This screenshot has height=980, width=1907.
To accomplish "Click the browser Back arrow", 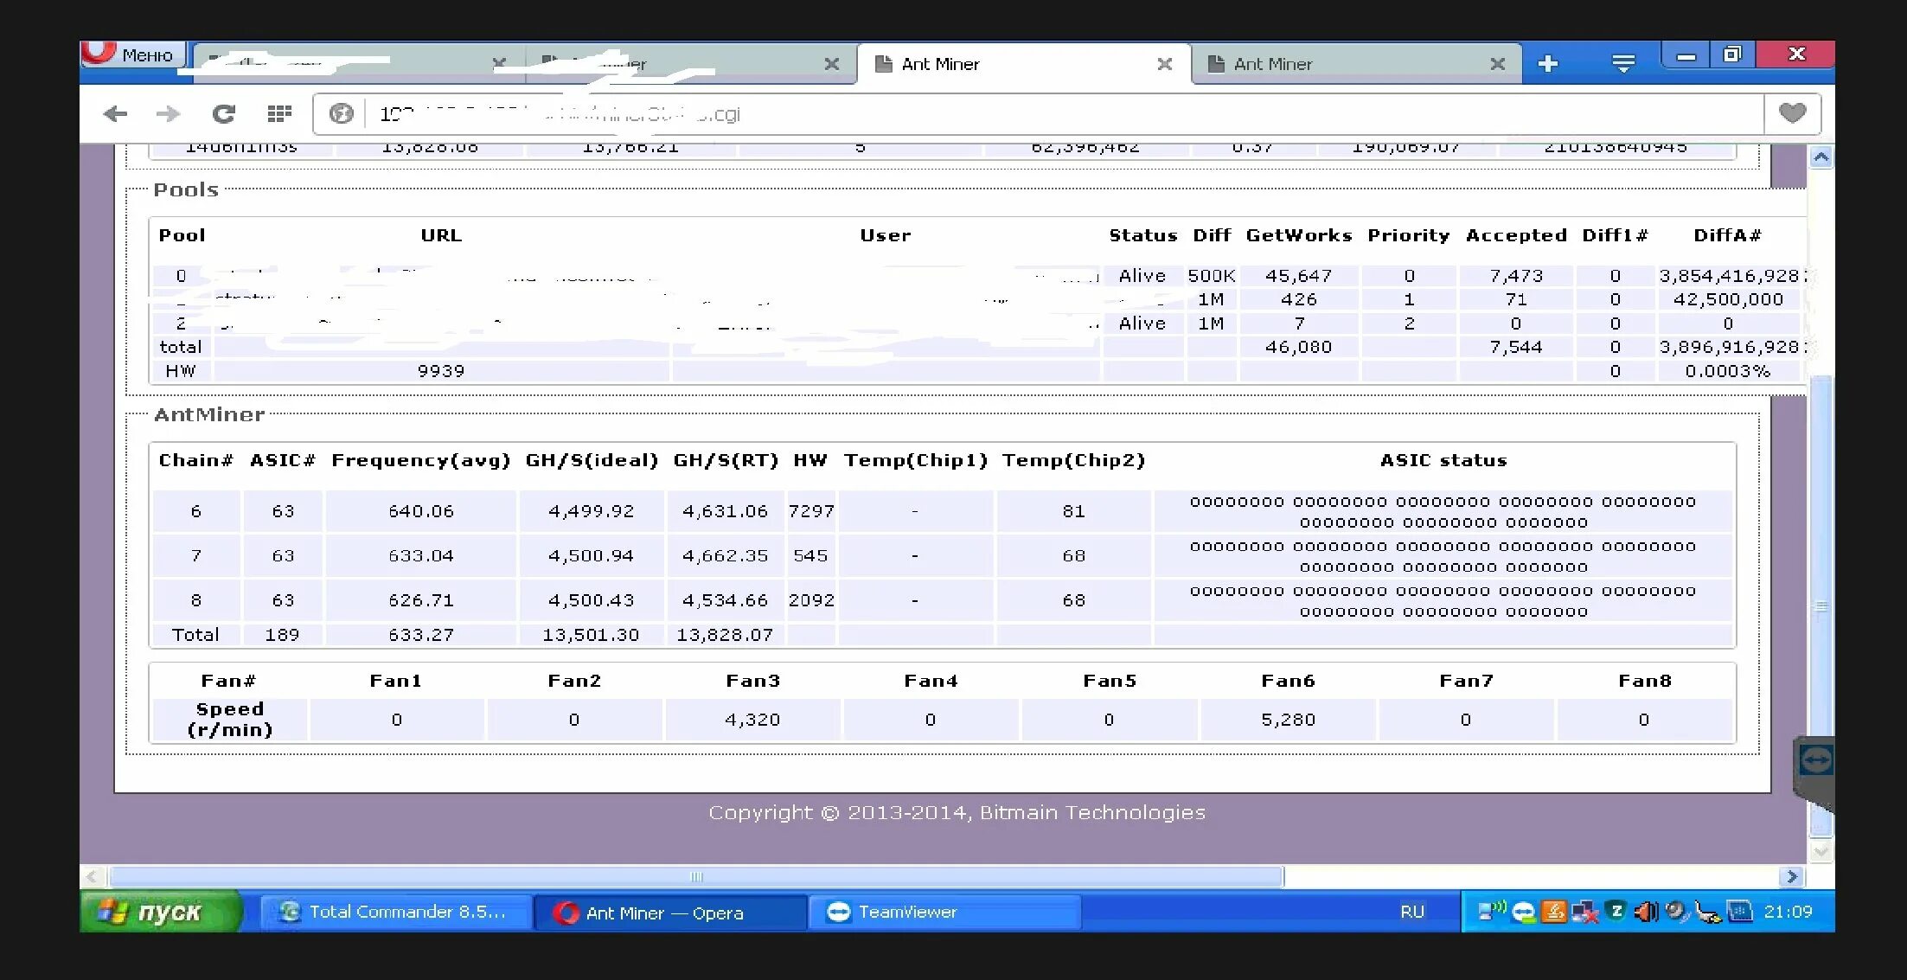I will pos(115,114).
